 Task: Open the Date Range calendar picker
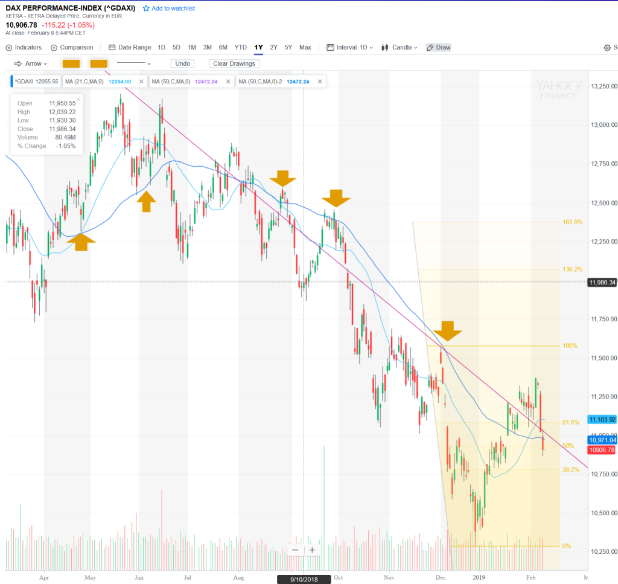tap(130, 48)
